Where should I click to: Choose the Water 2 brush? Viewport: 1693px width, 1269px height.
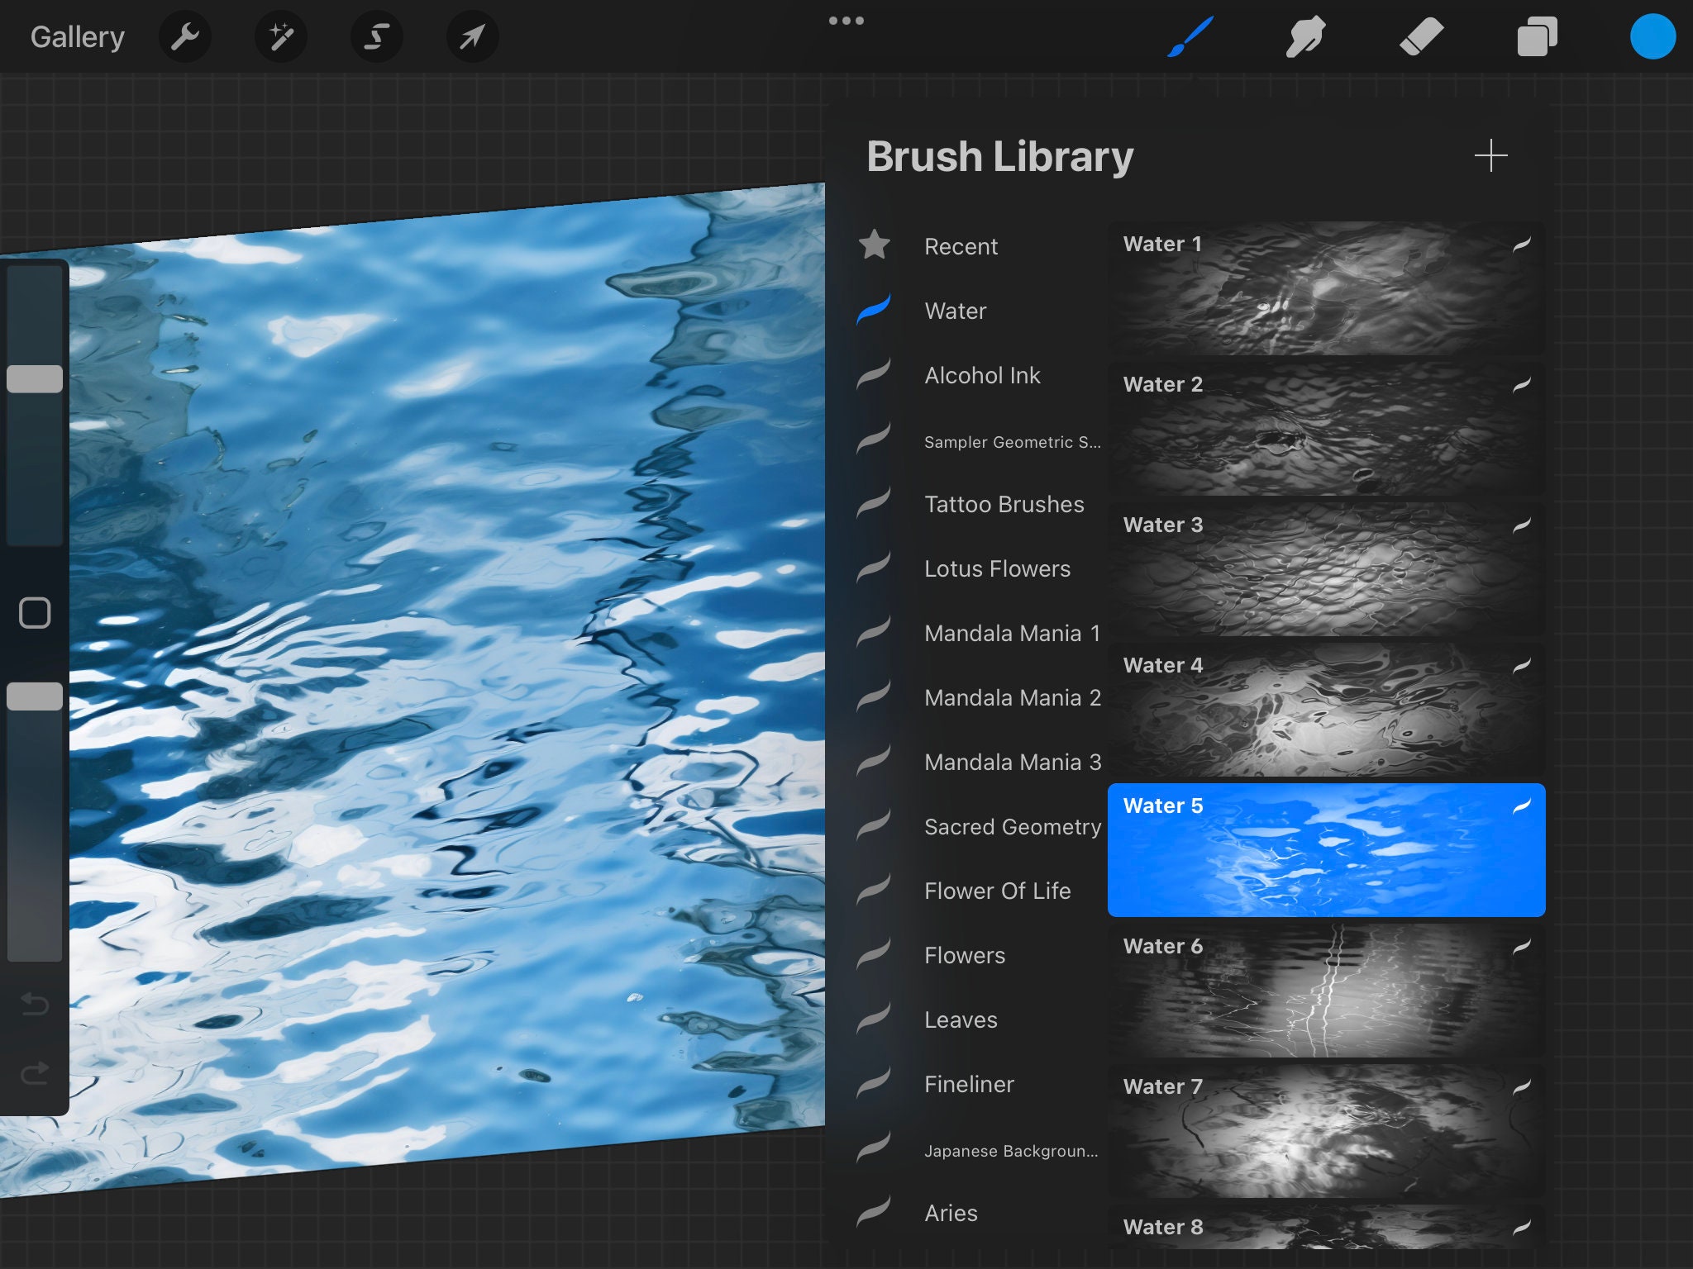point(1326,429)
